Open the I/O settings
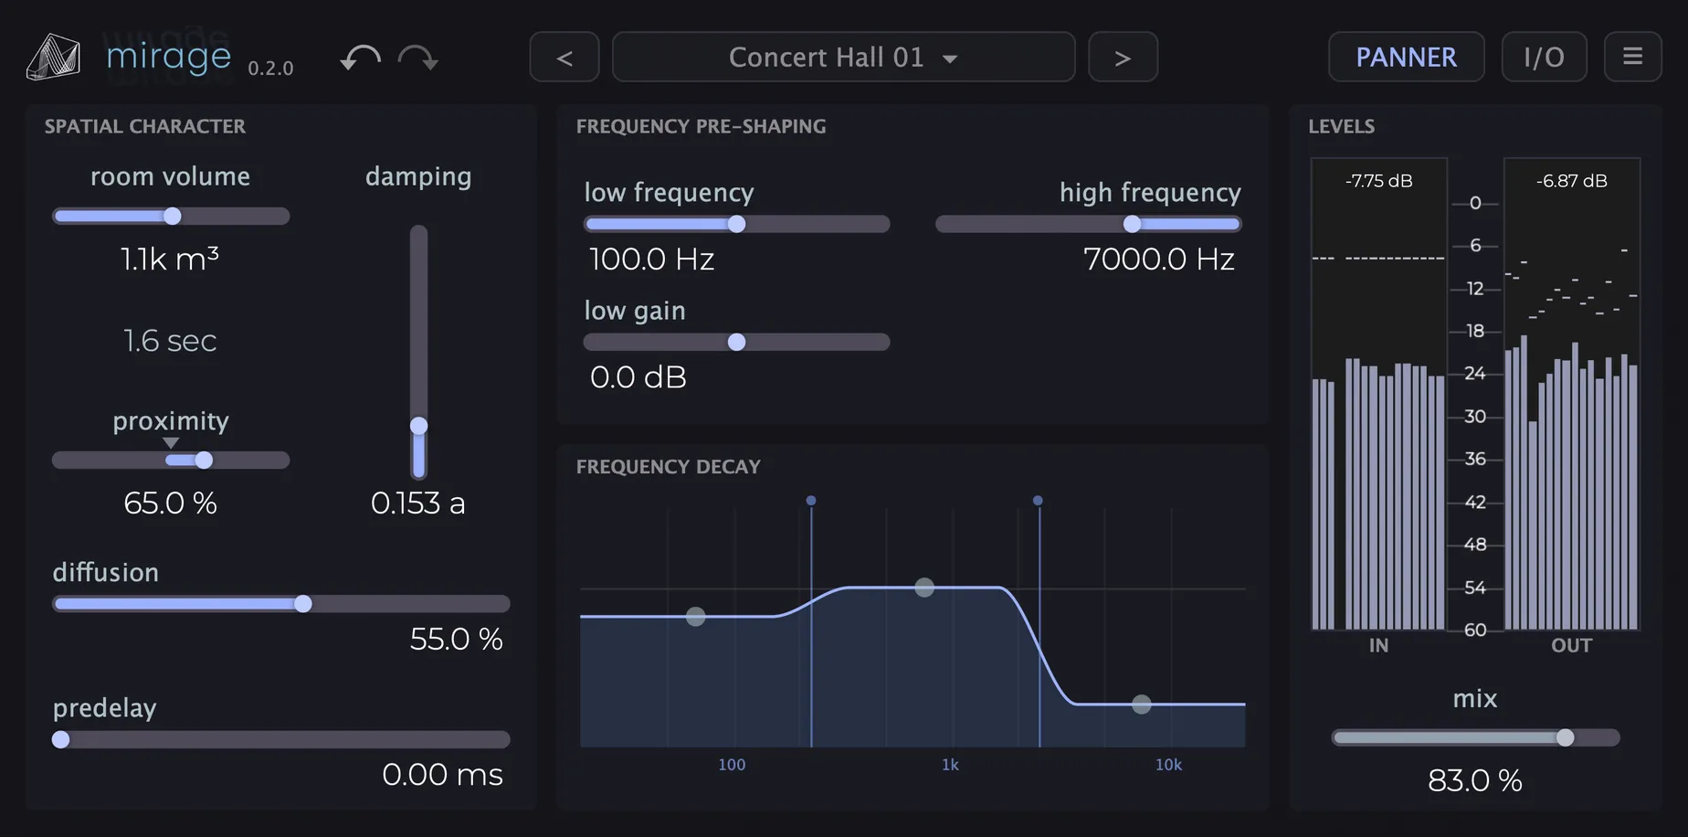The width and height of the screenshot is (1688, 837). pyautogui.click(x=1544, y=57)
